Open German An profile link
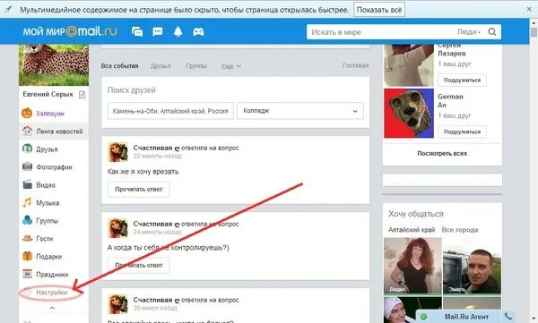The width and height of the screenshot is (538, 323). point(450,101)
